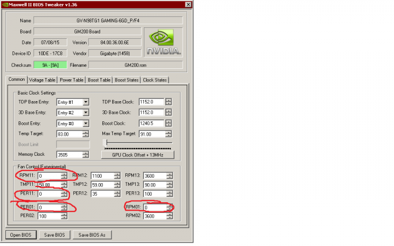Click the Name field GV-N98TG1 GAMING-6GD_P/F4
394x246 pixels.
pyautogui.click(x=108, y=21)
